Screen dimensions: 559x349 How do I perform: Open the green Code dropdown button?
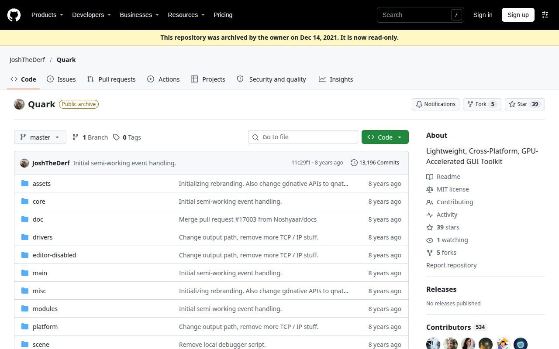pos(385,137)
